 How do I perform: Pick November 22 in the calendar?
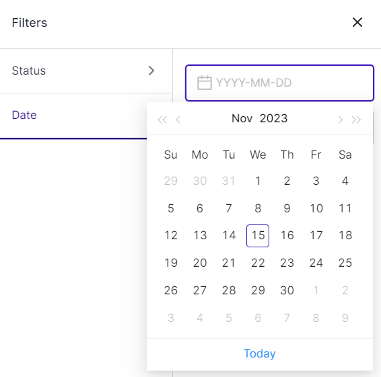click(x=258, y=263)
